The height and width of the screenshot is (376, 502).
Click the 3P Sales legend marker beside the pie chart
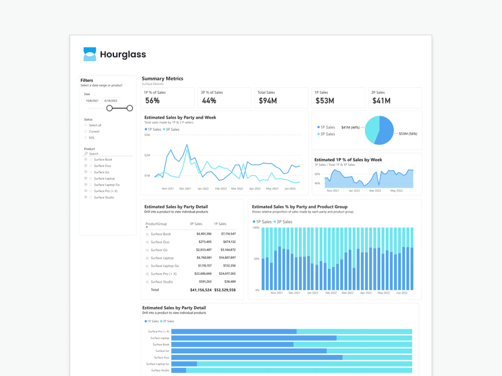click(318, 134)
